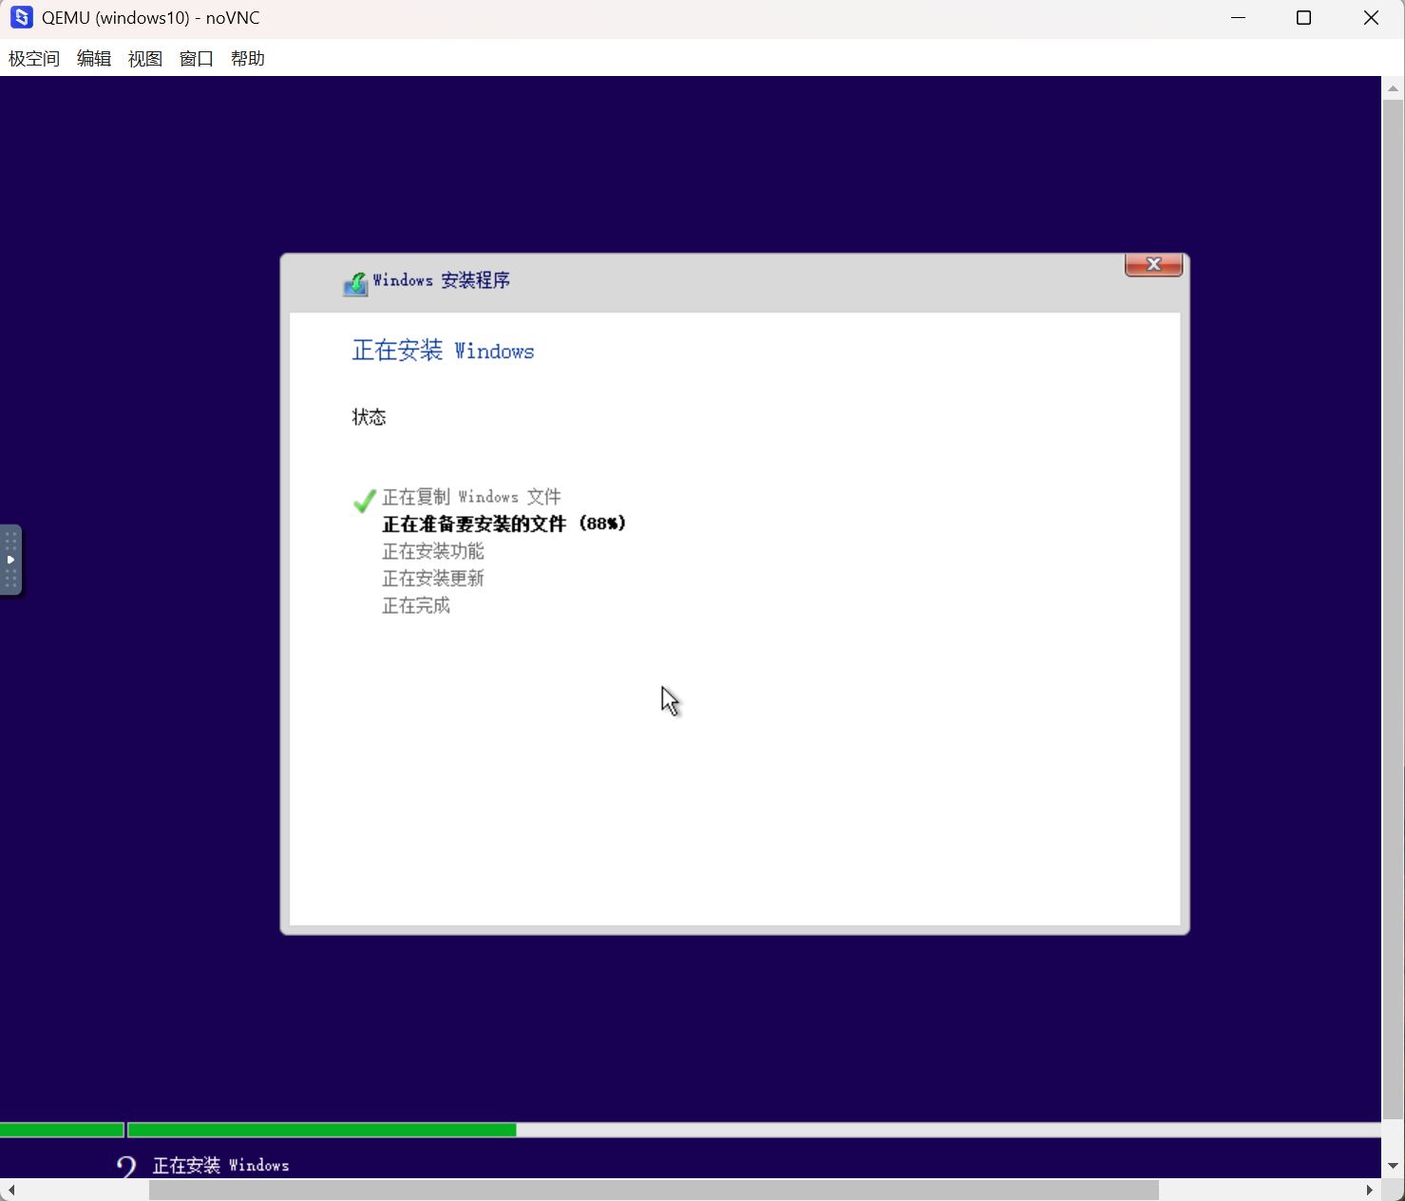Open the 极空间 menu

[34, 59]
